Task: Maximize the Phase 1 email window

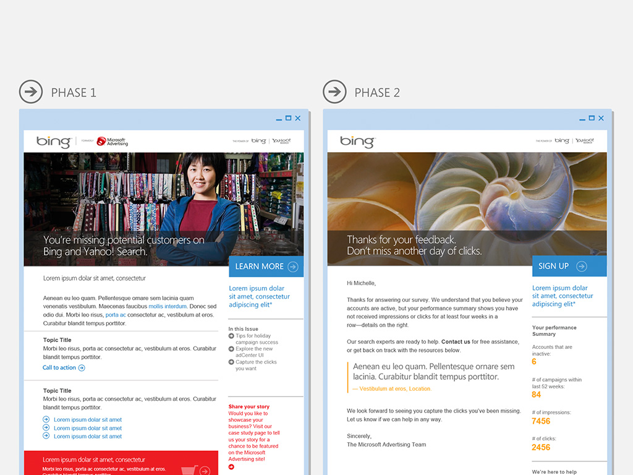Action: click(288, 118)
